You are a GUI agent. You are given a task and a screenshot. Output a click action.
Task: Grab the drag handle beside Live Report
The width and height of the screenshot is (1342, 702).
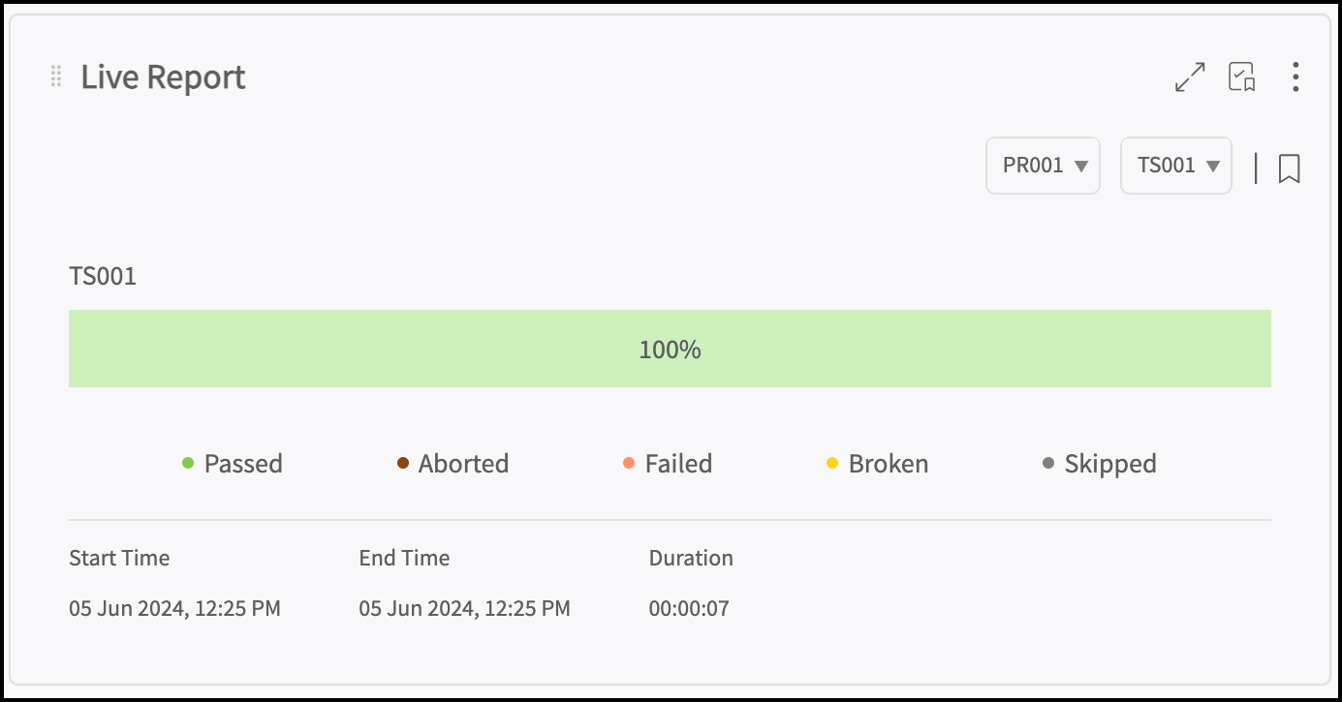point(56,76)
